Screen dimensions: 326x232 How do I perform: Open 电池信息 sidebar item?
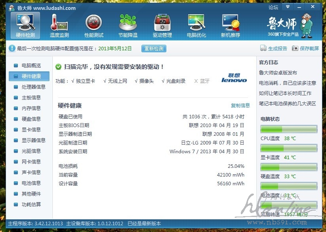[31, 183]
